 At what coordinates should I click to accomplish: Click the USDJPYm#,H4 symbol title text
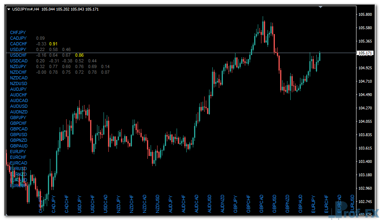(26, 9)
